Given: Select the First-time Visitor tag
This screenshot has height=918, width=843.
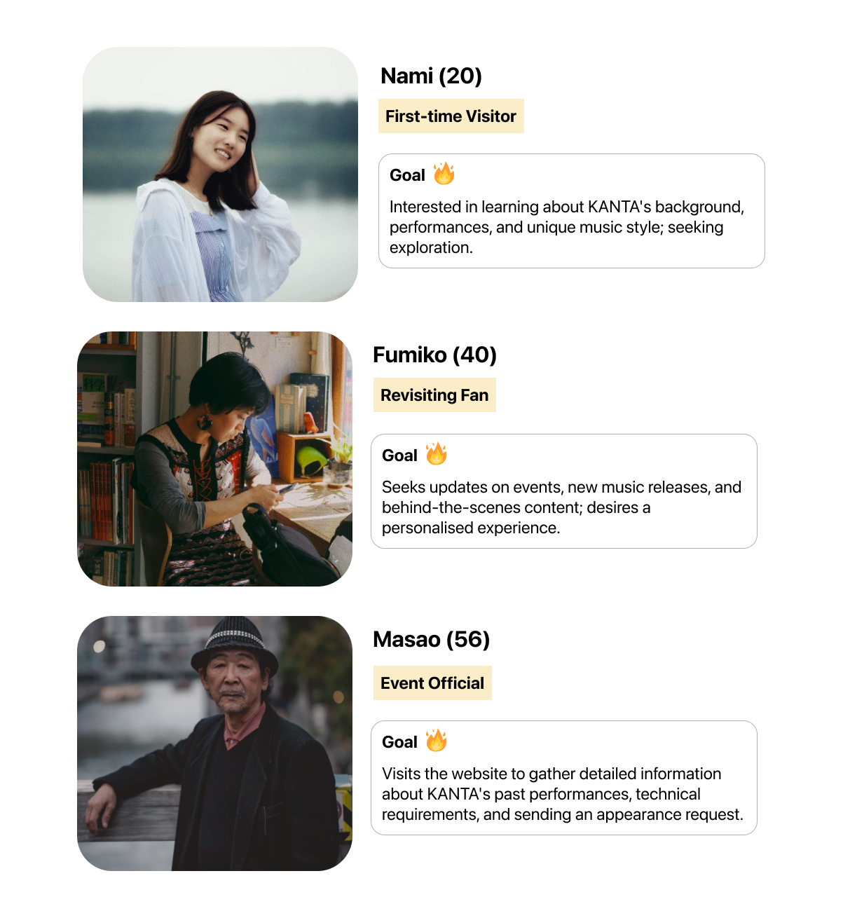Looking at the screenshot, I should [x=451, y=116].
